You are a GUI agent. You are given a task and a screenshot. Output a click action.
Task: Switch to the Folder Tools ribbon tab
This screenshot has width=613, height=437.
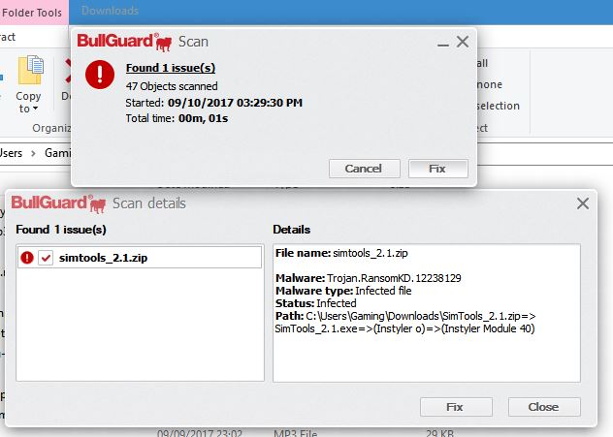point(32,13)
